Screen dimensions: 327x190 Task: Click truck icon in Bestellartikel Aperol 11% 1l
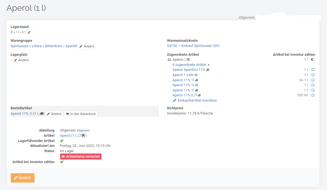point(42,114)
